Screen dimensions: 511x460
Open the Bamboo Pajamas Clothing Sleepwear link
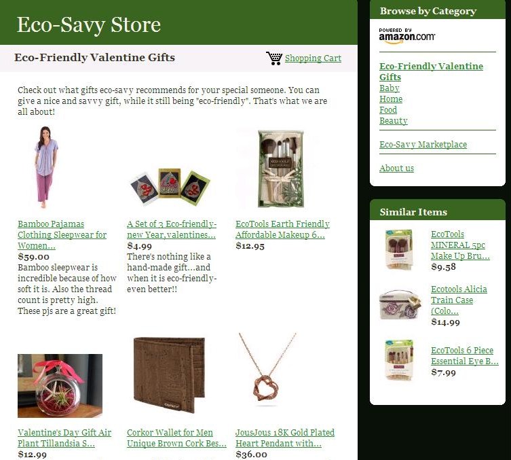[62, 235]
